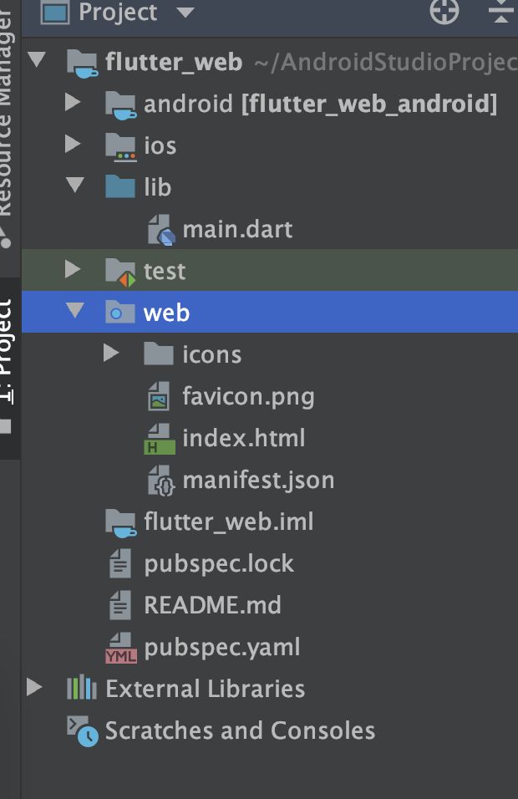Click the README.md file icon
The width and height of the screenshot is (518, 799).
(120, 605)
